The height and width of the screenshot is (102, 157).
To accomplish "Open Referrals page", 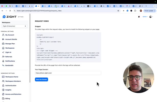I will point(7,57).
